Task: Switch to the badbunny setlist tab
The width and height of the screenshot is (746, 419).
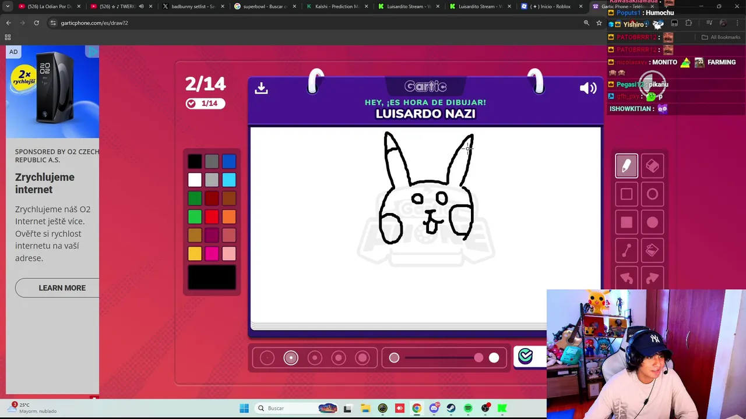Action: click(x=192, y=6)
